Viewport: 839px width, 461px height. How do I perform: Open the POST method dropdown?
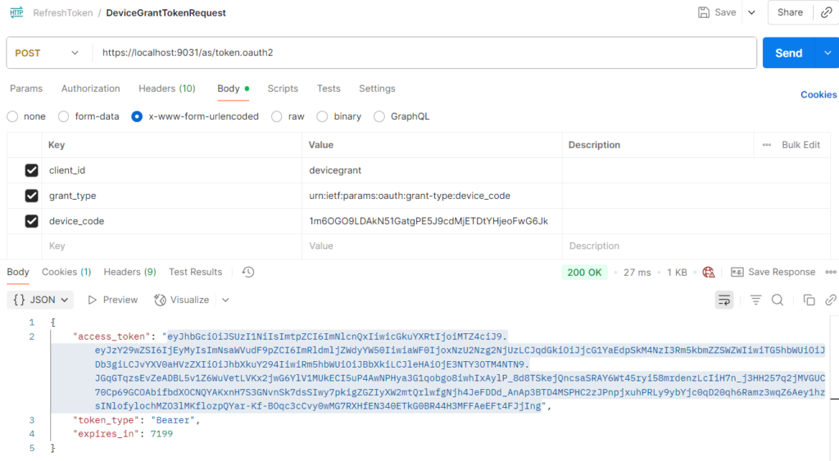tap(47, 53)
